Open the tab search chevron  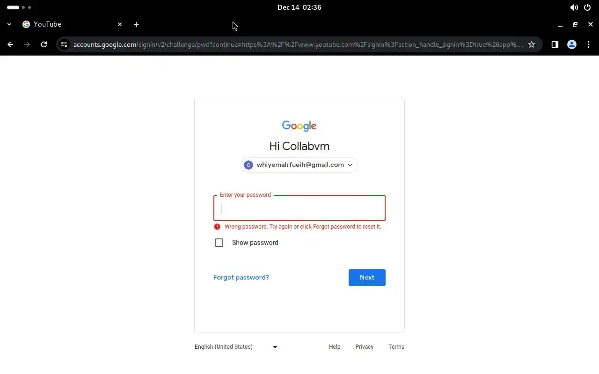click(9, 24)
